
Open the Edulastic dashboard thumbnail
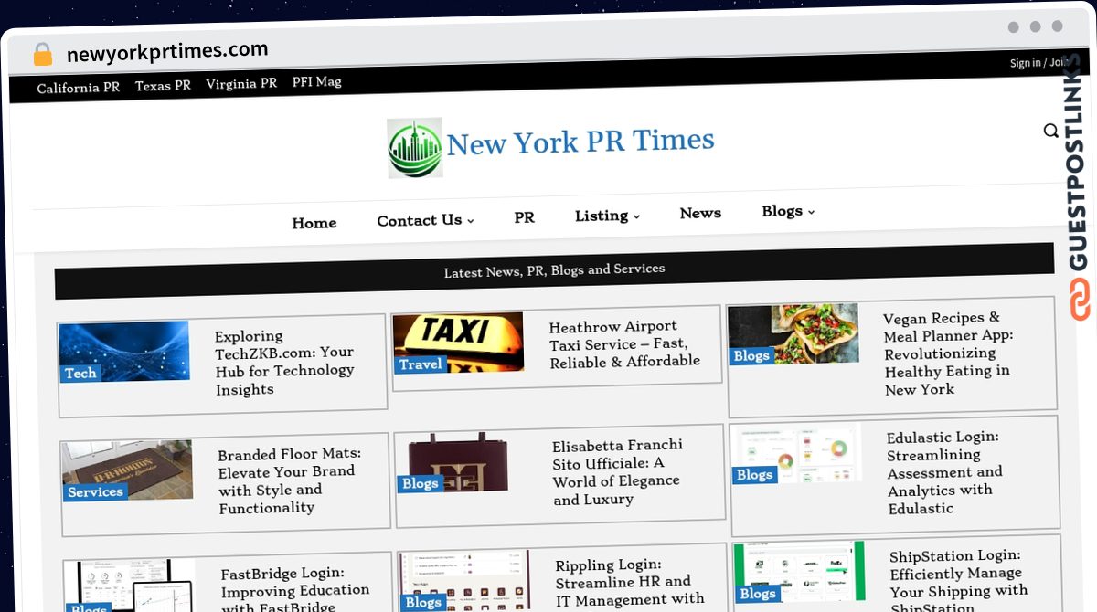pyautogui.click(x=797, y=454)
